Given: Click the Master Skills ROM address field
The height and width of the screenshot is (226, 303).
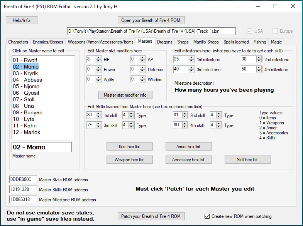Looking at the screenshot, I should 23,189.
